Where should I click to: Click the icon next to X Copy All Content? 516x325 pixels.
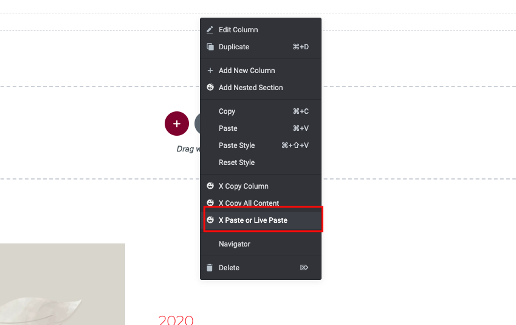pos(210,203)
